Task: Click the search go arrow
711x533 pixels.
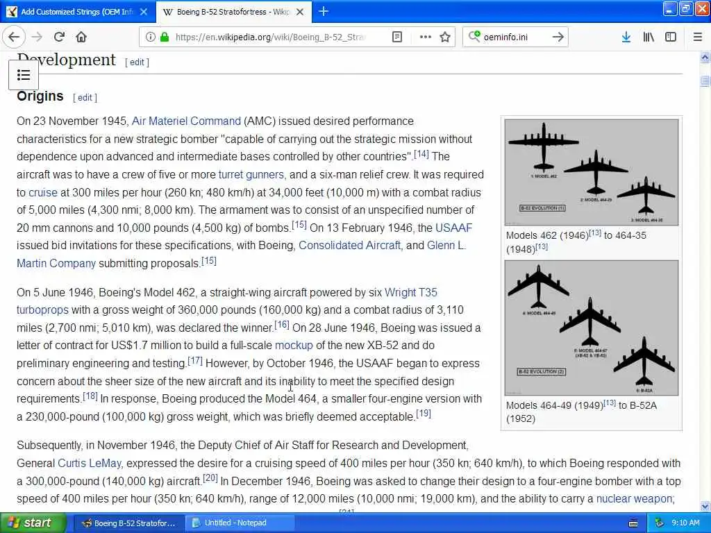Action: coord(558,37)
